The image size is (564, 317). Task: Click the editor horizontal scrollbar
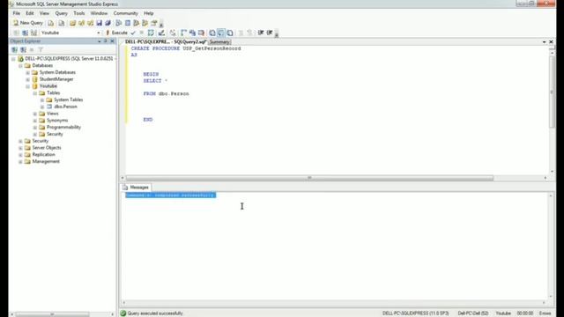309,178
